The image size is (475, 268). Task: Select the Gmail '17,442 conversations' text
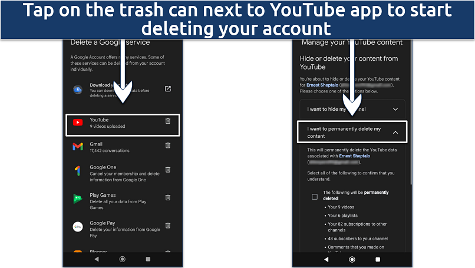pos(110,151)
